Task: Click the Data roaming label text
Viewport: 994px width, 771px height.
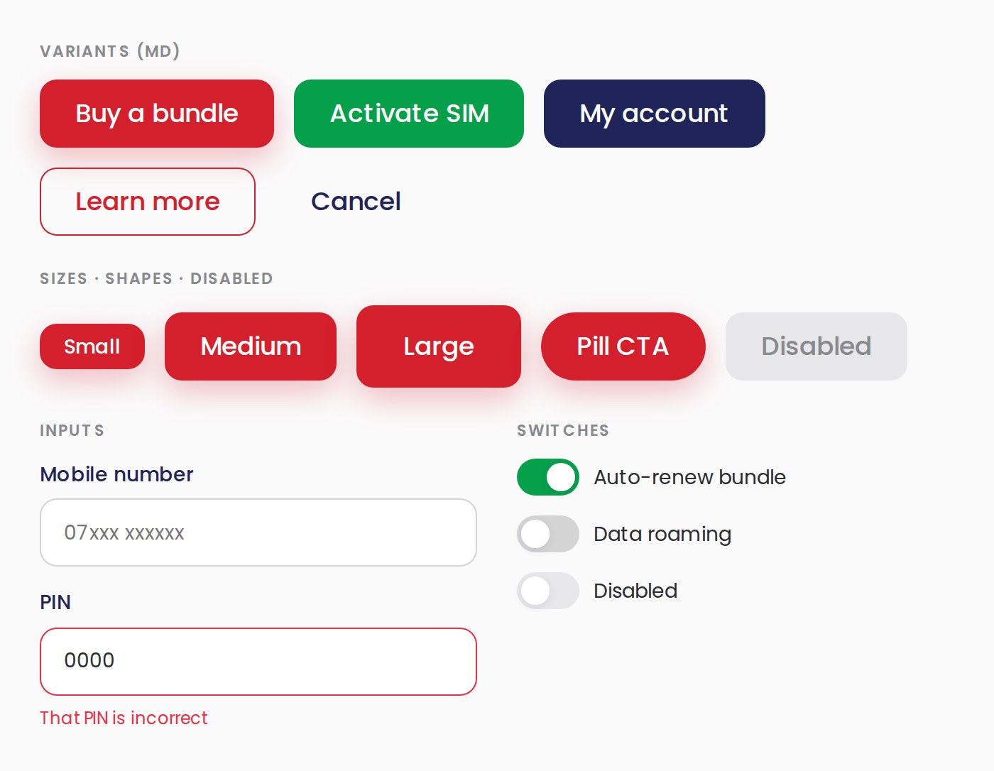Action: pyautogui.click(x=662, y=534)
